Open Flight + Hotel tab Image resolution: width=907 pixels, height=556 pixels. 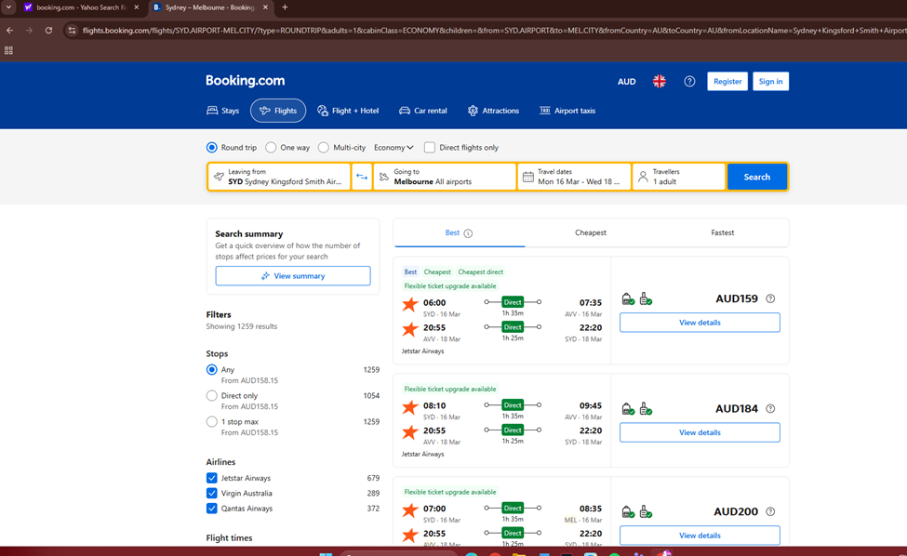pyautogui.click(x=348, y=111)
